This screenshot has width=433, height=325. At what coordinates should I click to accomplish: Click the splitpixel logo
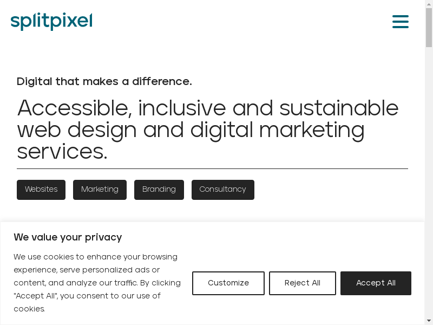click(x=51, y=22)
